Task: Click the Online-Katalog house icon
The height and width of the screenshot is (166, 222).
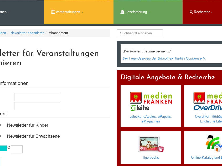Action: [213, 144]
